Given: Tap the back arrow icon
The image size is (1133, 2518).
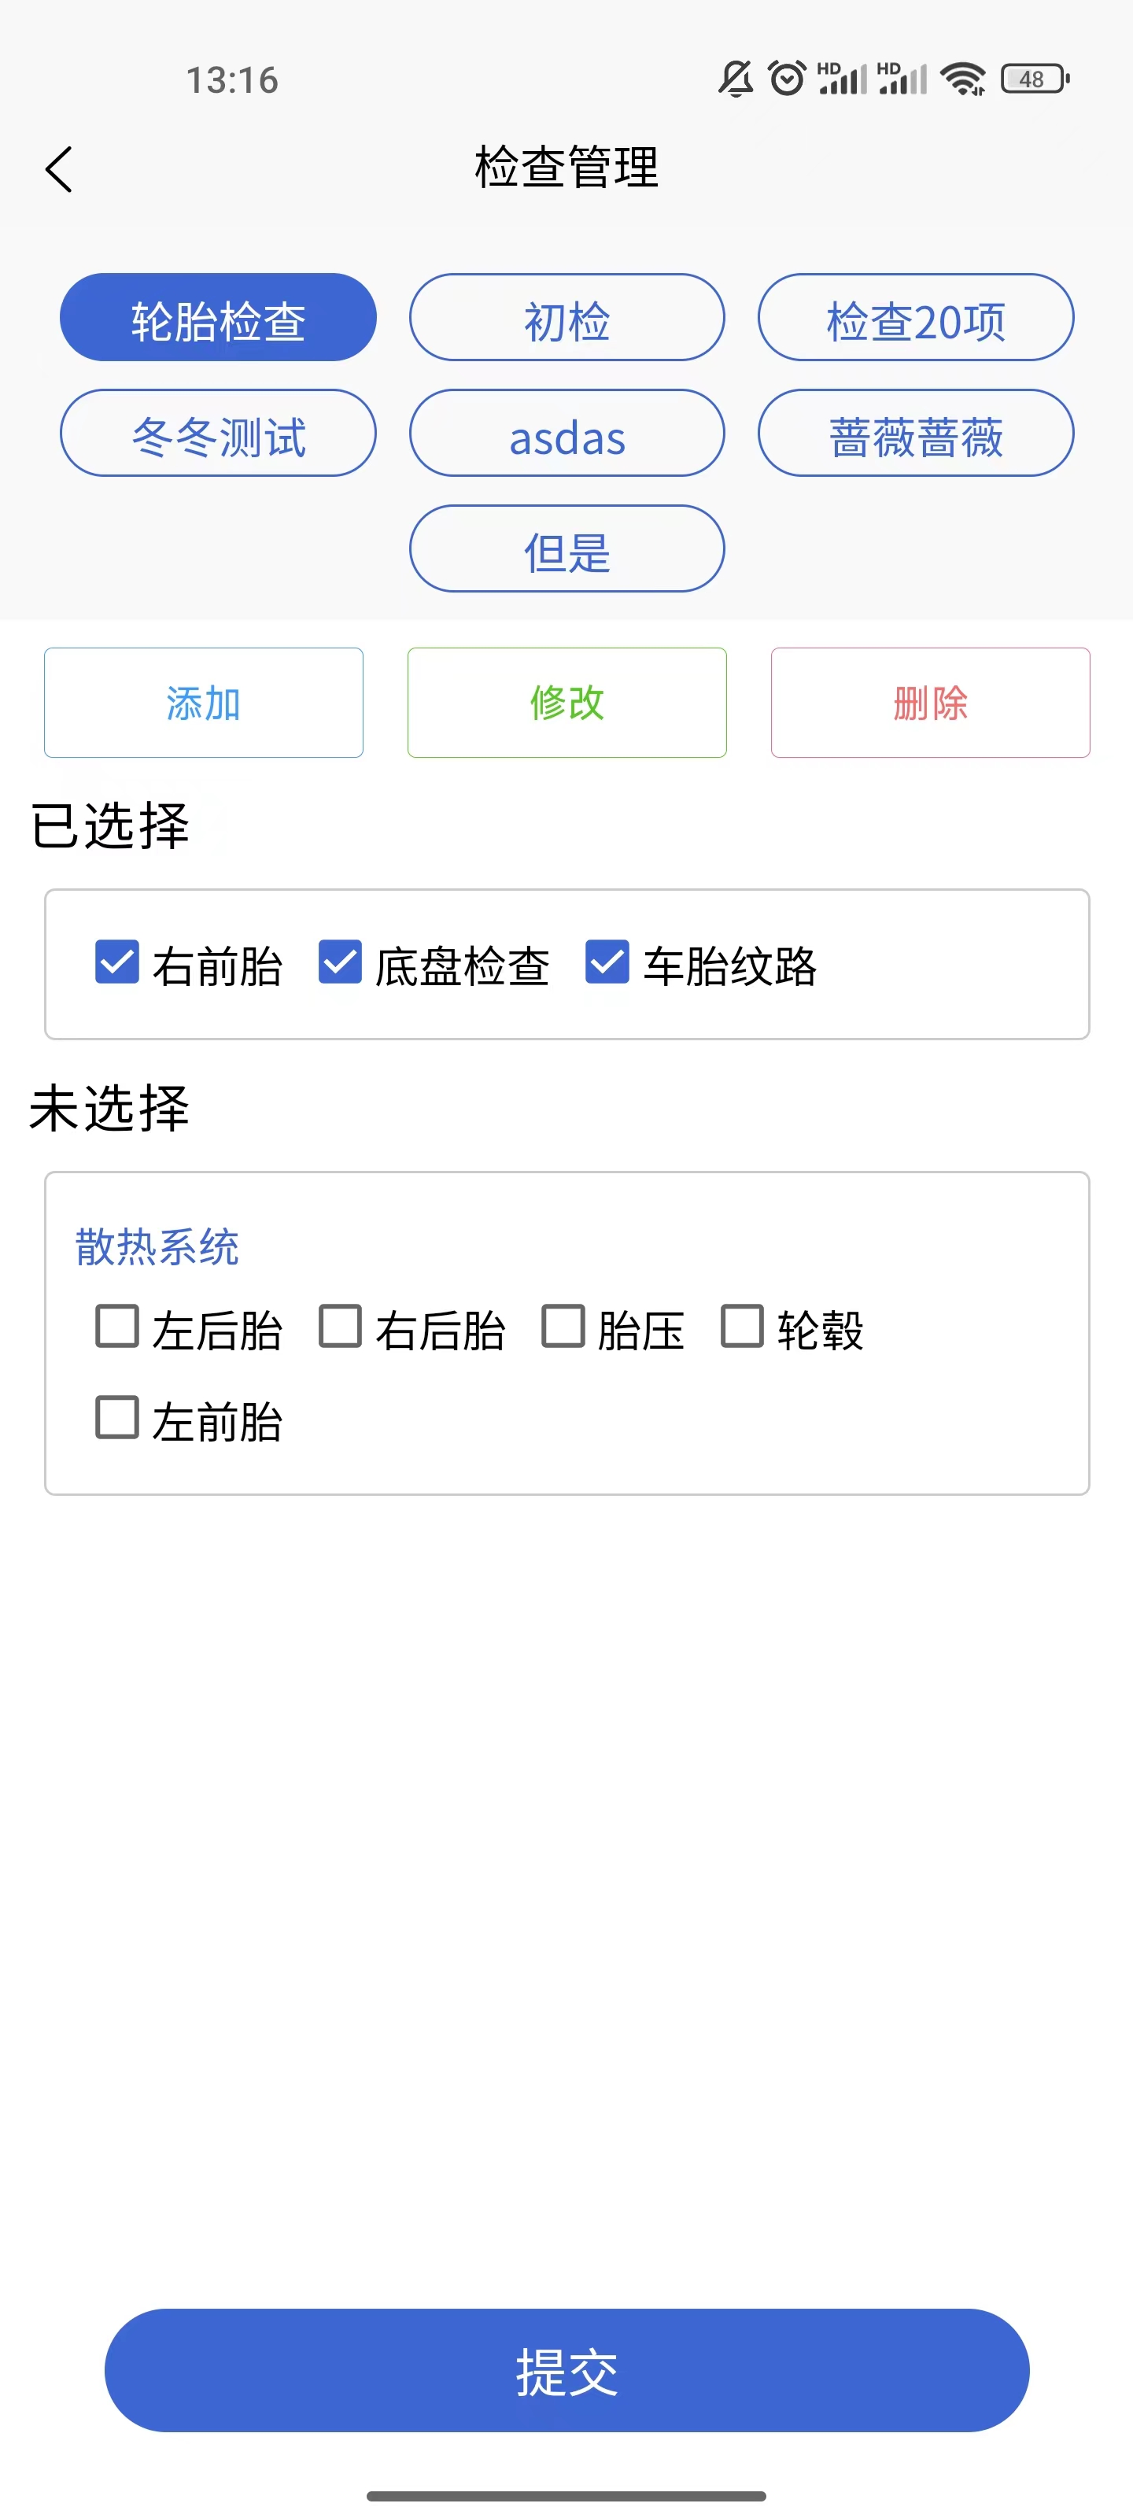Looking at the screenshot, I should (60, 169).
